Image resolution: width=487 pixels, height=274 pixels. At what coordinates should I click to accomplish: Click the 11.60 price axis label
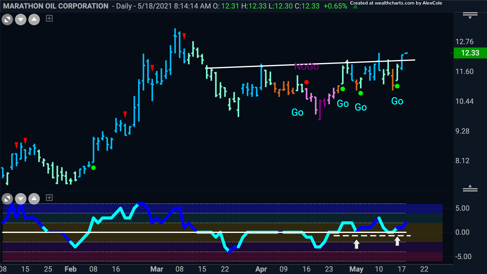[x=464, y=72]
